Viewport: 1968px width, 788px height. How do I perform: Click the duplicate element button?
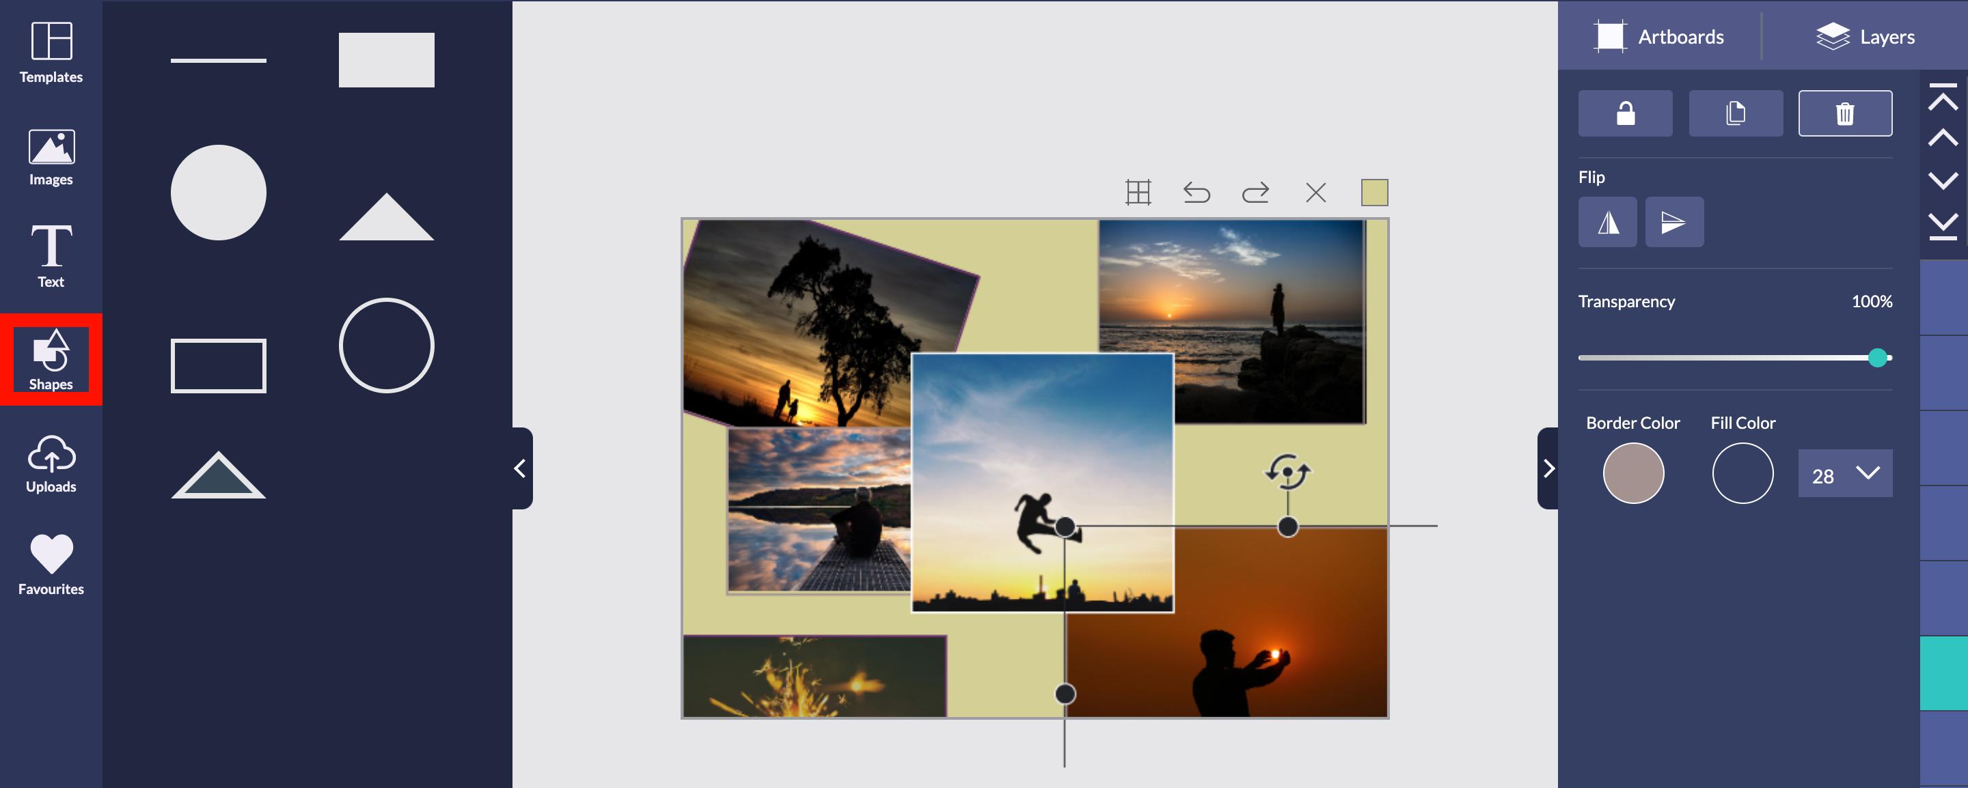(1736, 113)
